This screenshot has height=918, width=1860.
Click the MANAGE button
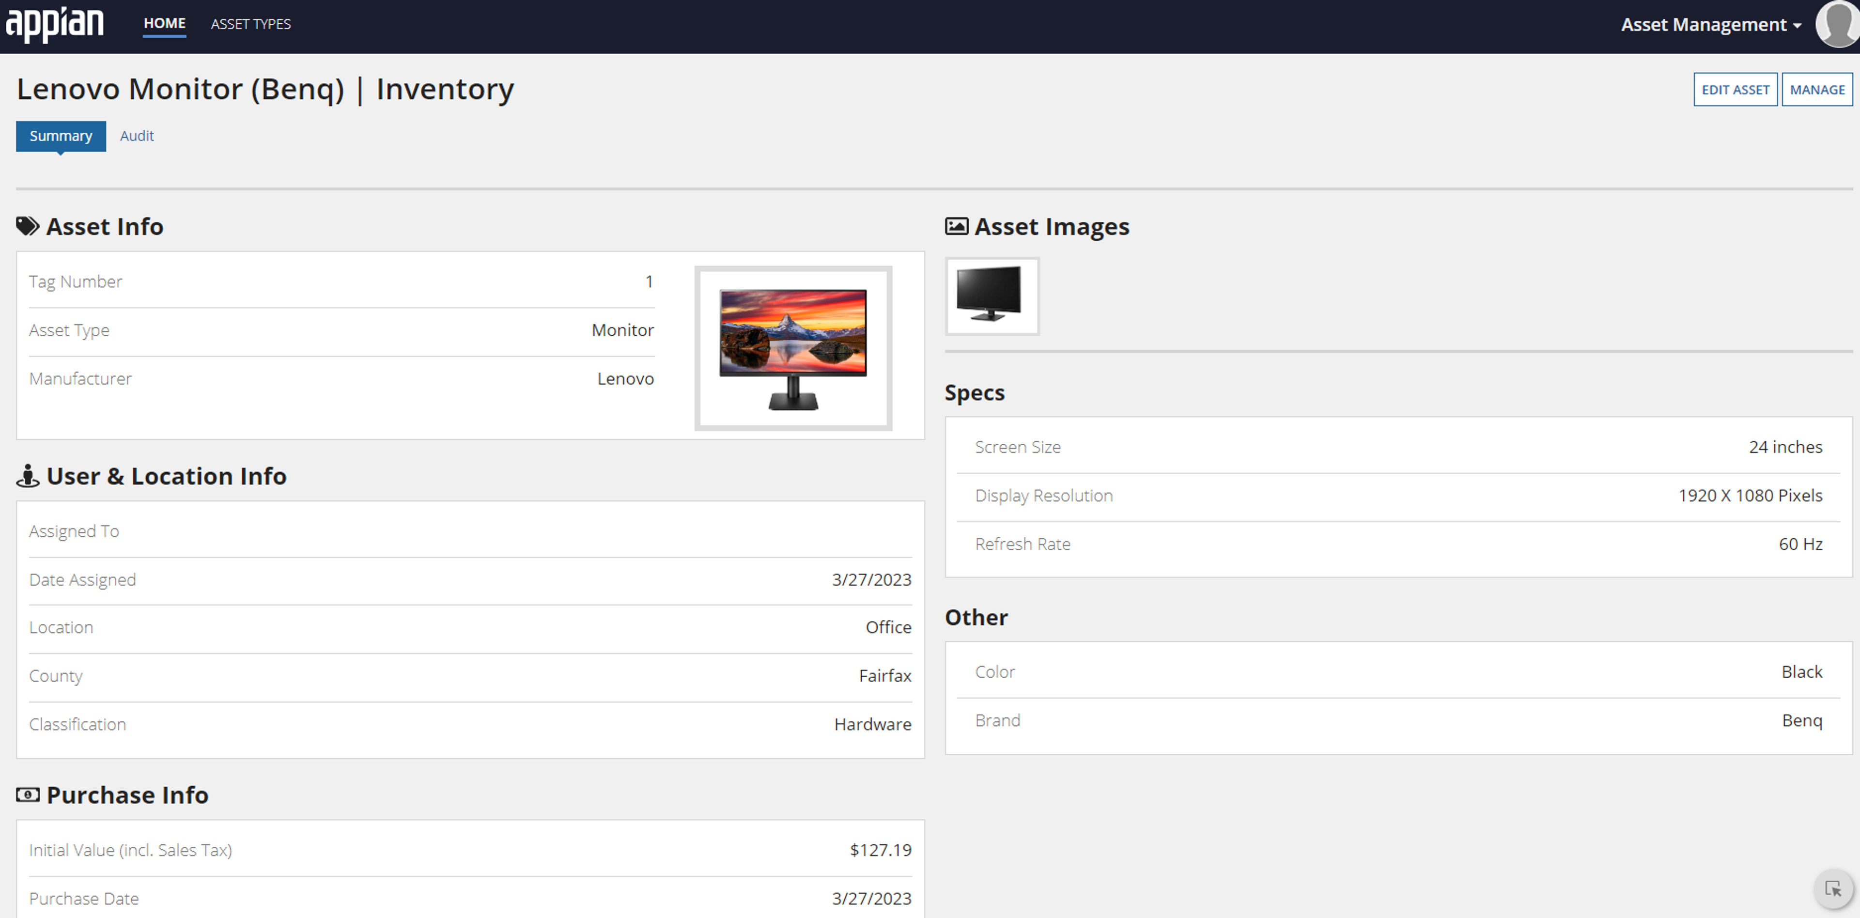(x=1817, y=90)
